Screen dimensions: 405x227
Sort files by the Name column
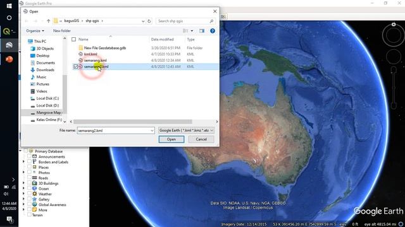pos(84,39)
